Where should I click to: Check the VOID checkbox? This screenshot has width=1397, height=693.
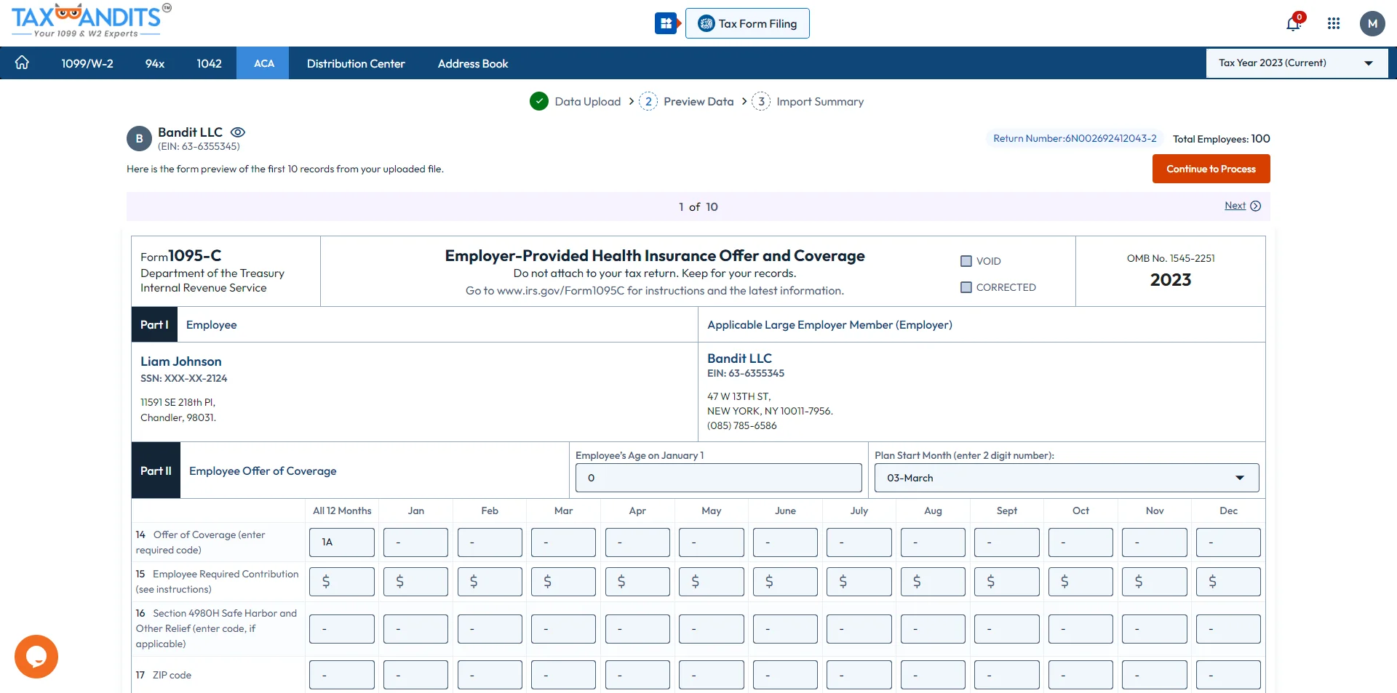pos(966,261)
